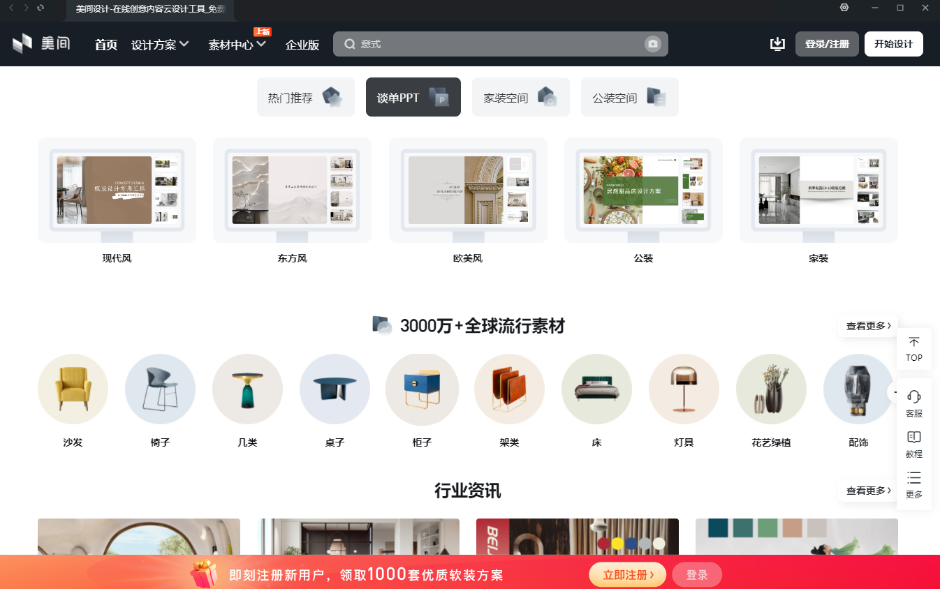Image resolution: width=940 pixels, height=589 pixels.
Task: Open the 教程 tutorials sidebar icon
Action: click(913, 442)
